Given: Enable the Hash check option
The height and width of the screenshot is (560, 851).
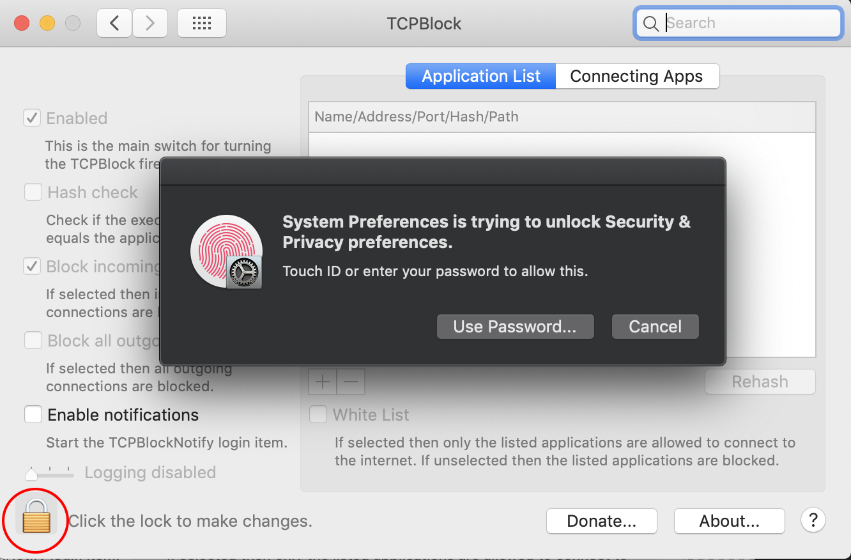Looking at the screenshot, I should [x=31, y=192].
